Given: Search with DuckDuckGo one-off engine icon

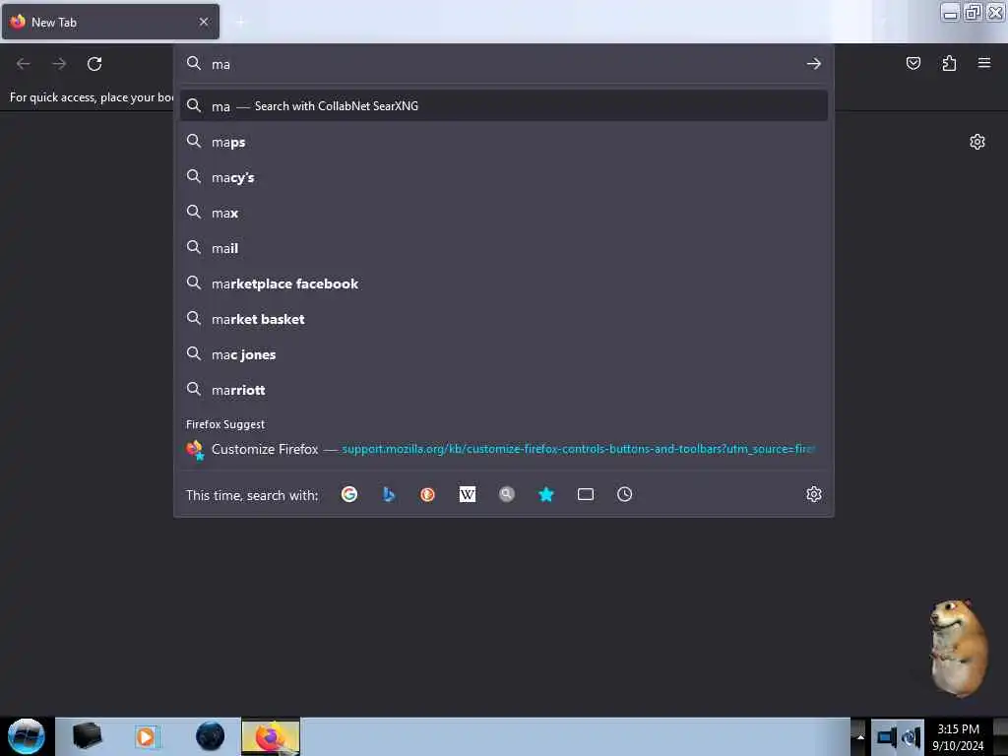Looking at the screenshot, I should (427, 494).
